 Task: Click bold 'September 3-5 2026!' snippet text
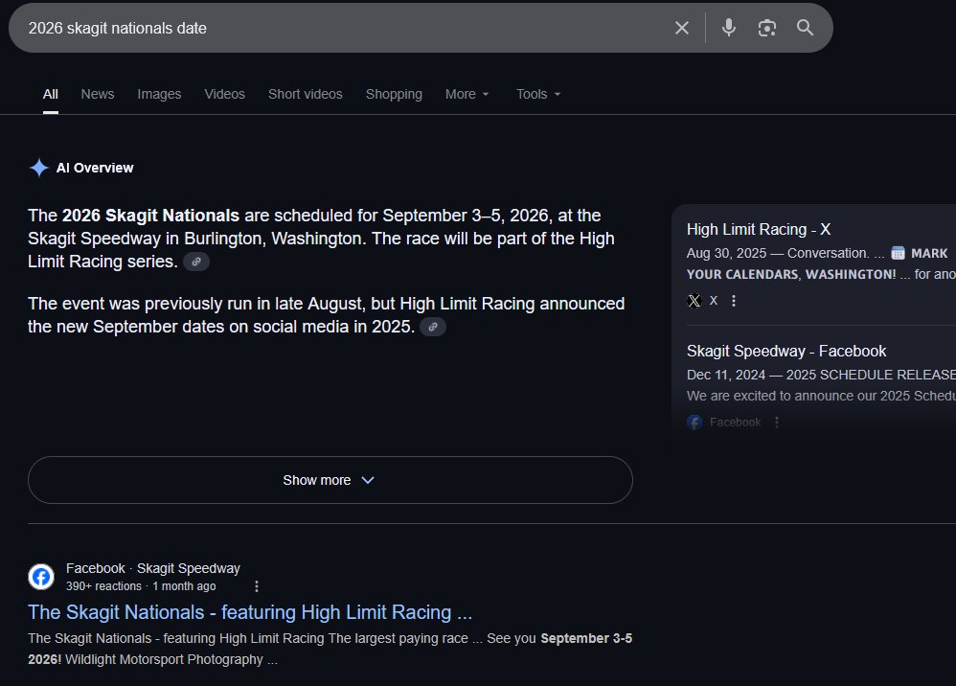(330, 649)
